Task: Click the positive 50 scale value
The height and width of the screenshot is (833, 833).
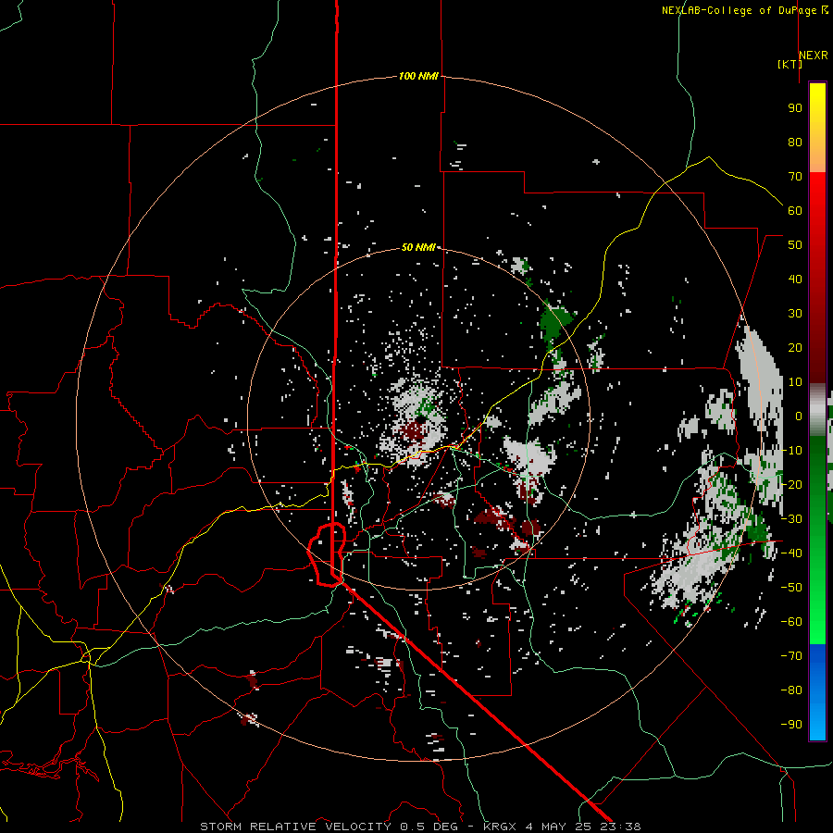Action: pyautogui.click(x=795, y=245)
